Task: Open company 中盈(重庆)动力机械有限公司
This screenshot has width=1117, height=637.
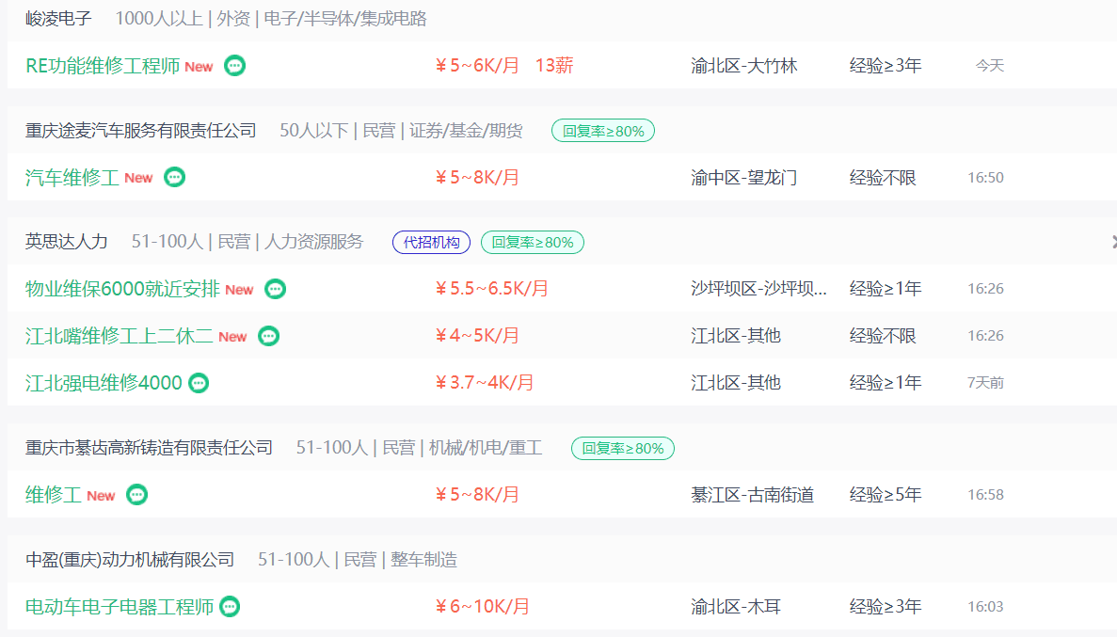Action: 130,559
